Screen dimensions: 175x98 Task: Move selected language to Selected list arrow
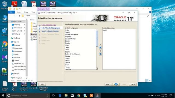(100, 44)
